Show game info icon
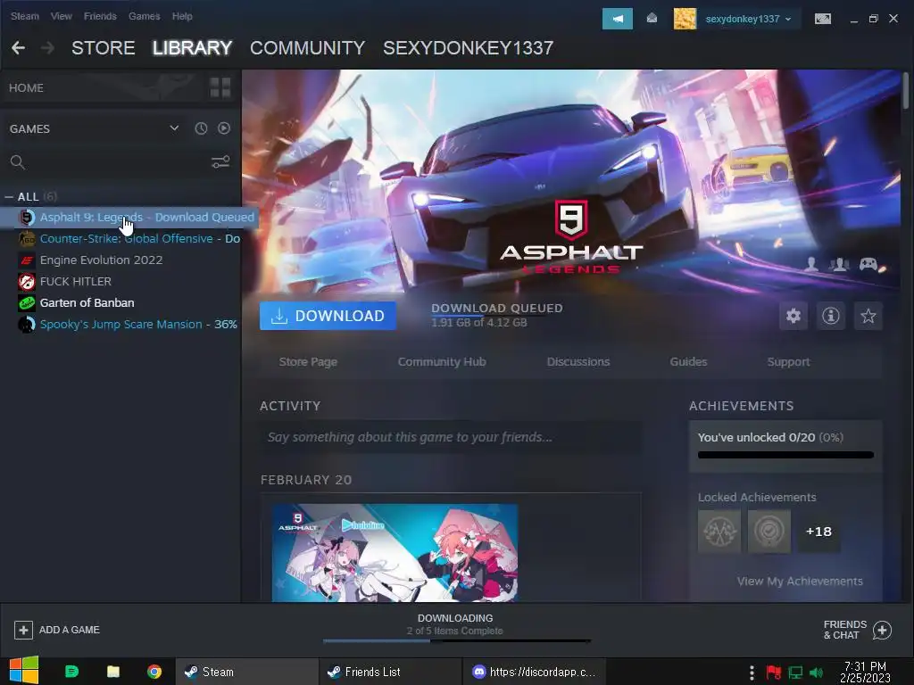 click(831, 316)
